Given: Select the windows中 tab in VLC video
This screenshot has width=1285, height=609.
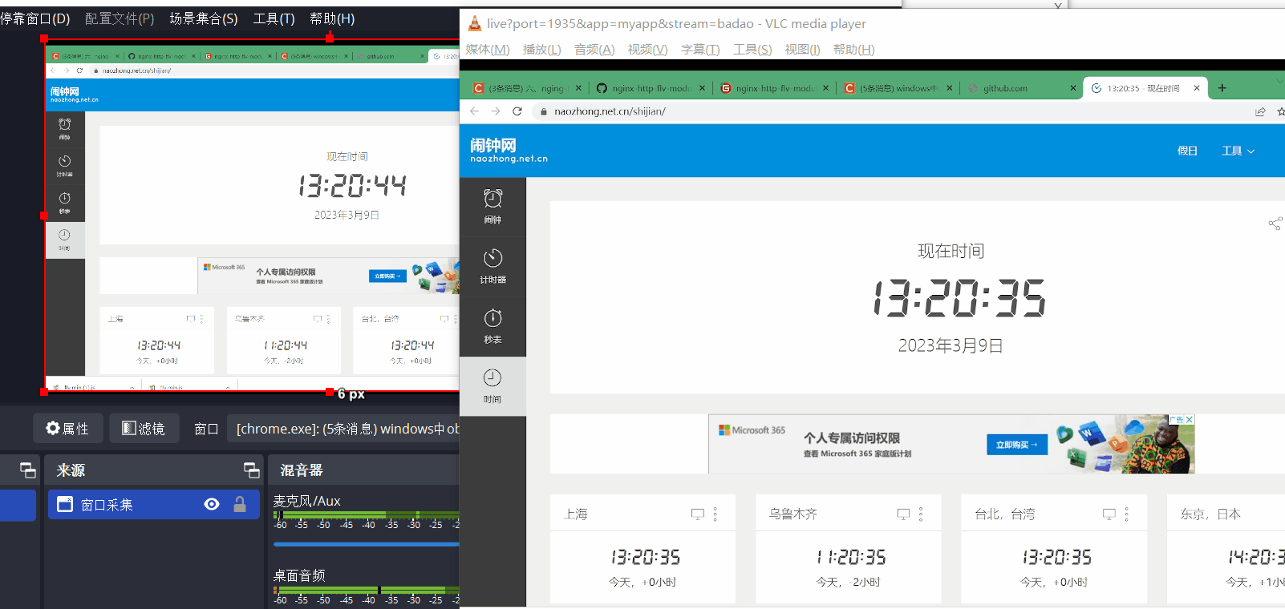Looking at the screenshot, I should (x=897, y=88).
